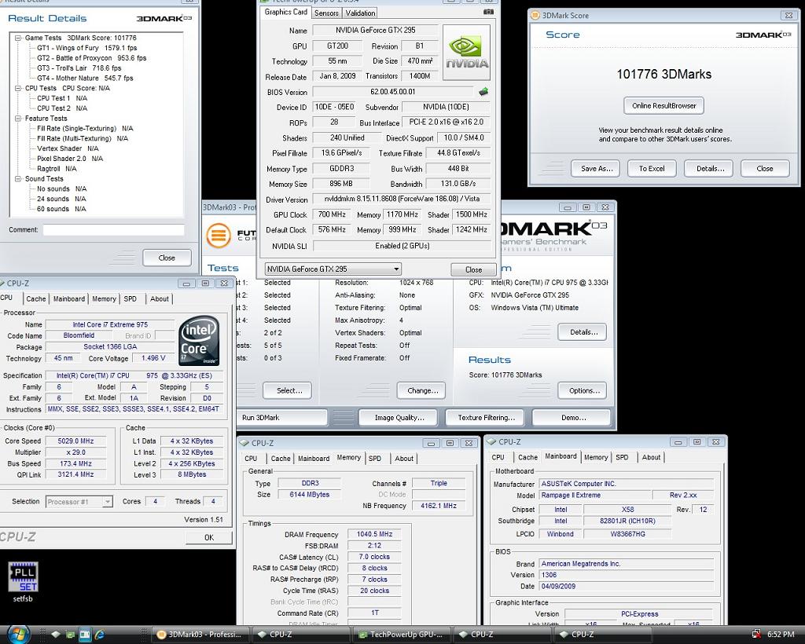
Task: Open the Mainboard tab in the CPU-Z memory window
Action: pyautogui.click(x=314, y=459)
